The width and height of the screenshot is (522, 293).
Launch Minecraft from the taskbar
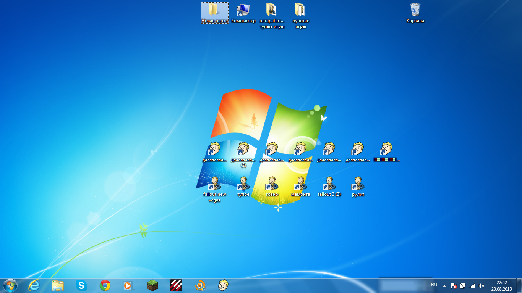tap(152, 285)
